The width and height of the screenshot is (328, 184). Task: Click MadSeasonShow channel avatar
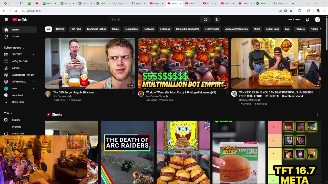141,94
